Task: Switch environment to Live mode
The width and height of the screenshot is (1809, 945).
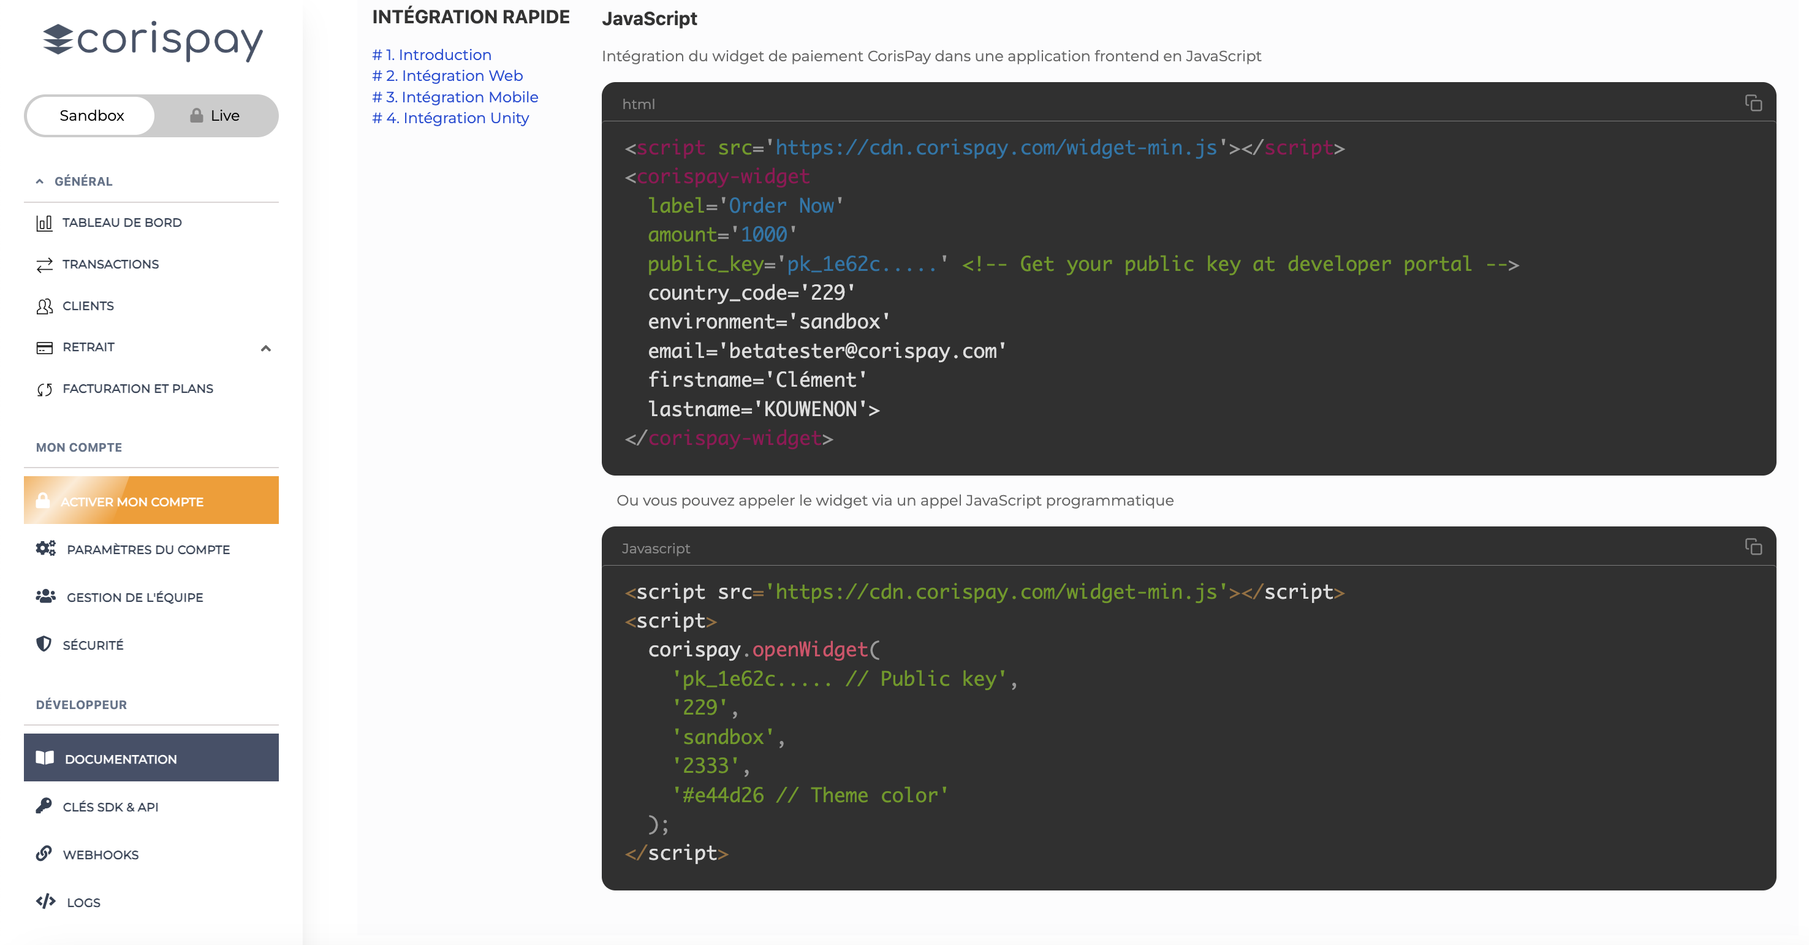Action: (217, 115)
